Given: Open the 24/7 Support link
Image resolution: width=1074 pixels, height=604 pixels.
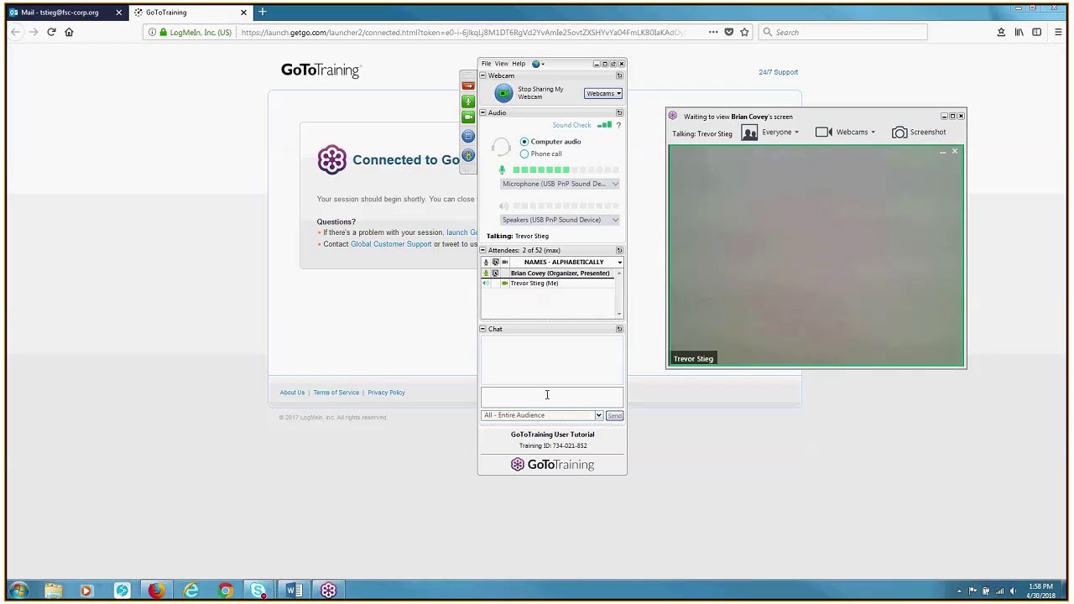Looking at the screenshot, I should tap(778, 72).
